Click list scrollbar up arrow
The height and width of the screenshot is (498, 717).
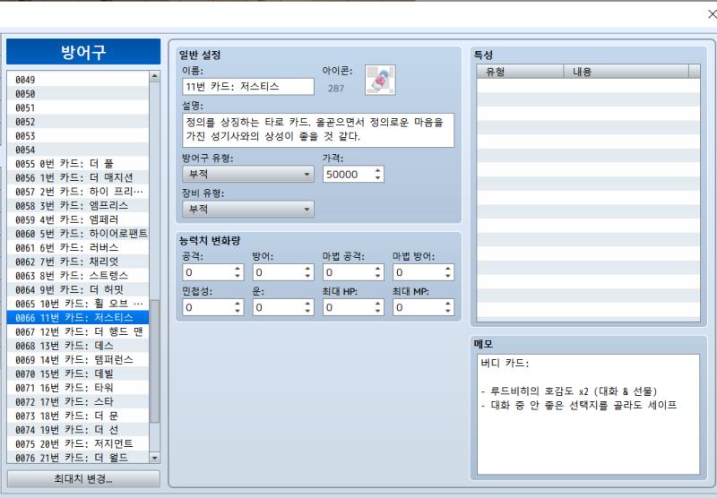(x=154, y=76)
